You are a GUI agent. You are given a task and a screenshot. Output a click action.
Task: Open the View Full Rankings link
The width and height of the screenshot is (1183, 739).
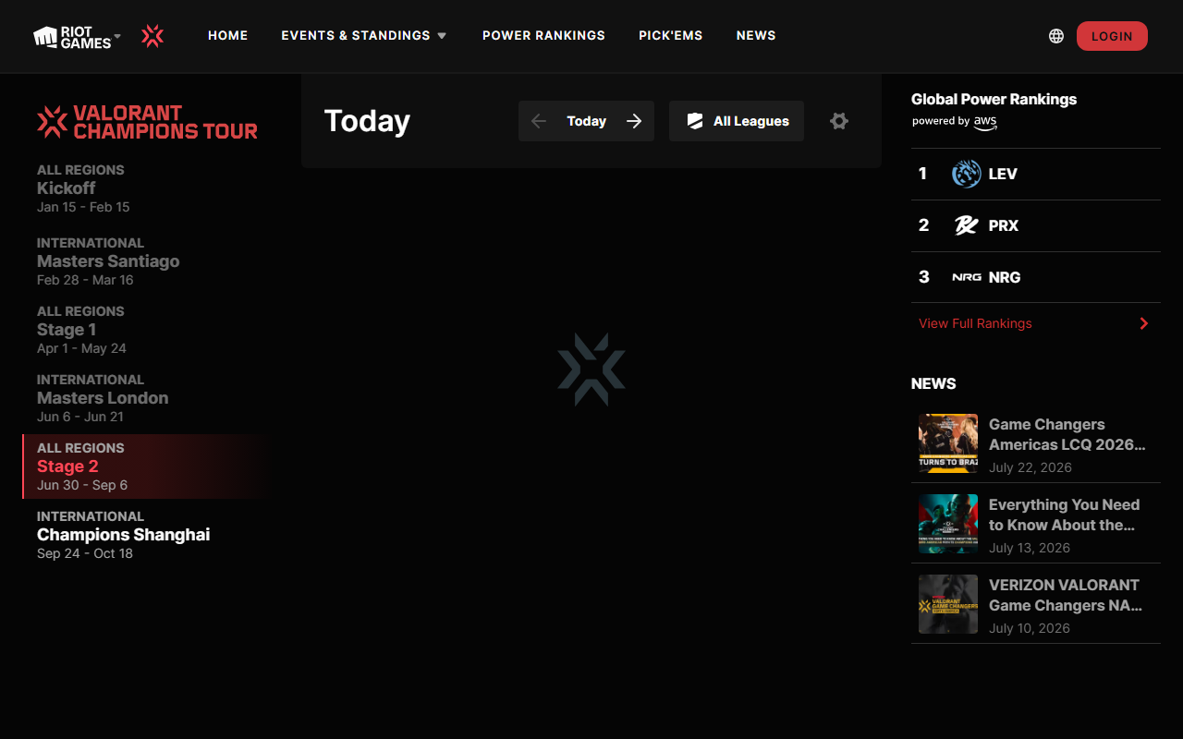[975, 323]
